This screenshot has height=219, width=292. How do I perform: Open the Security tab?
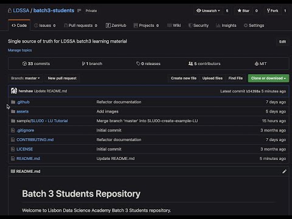tap(198, 26)
